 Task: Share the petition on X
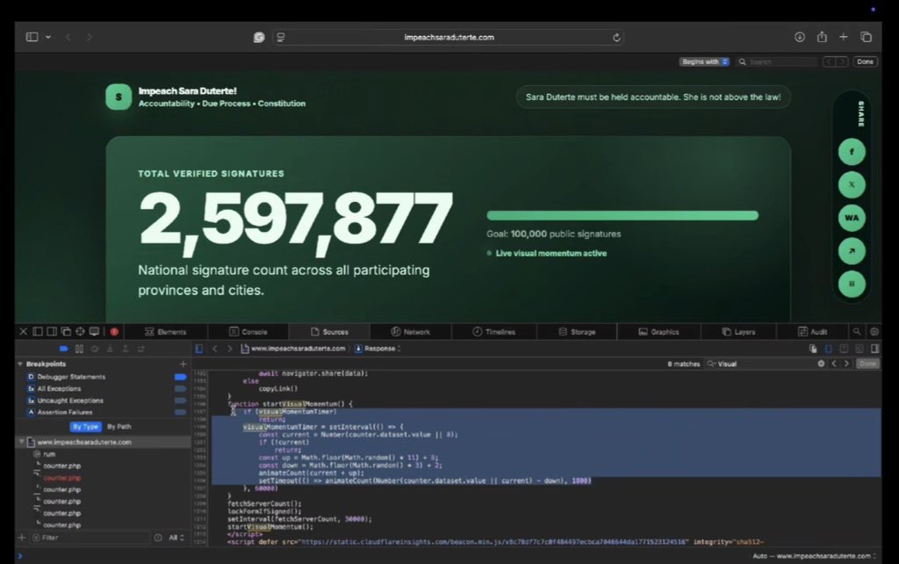[x=852, y=184]
